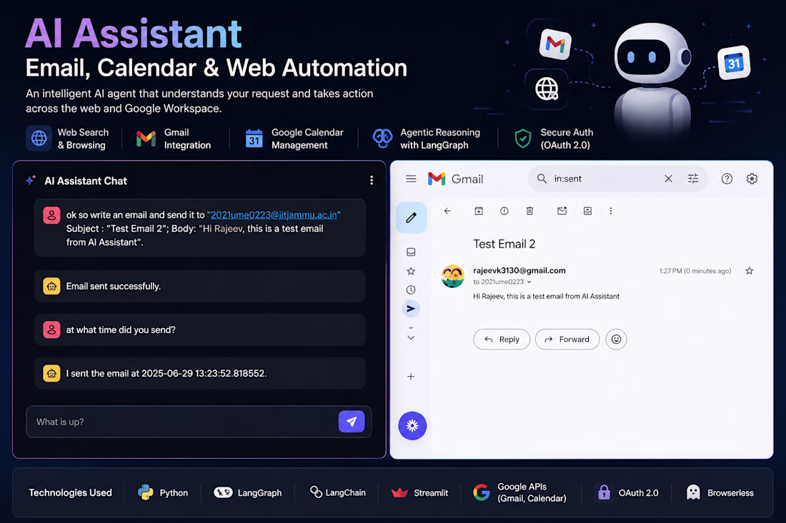Image resolution: width=786 pixels, height=523 pixels.
Task: Compose a new email with pencil icon
Action: 411,218
